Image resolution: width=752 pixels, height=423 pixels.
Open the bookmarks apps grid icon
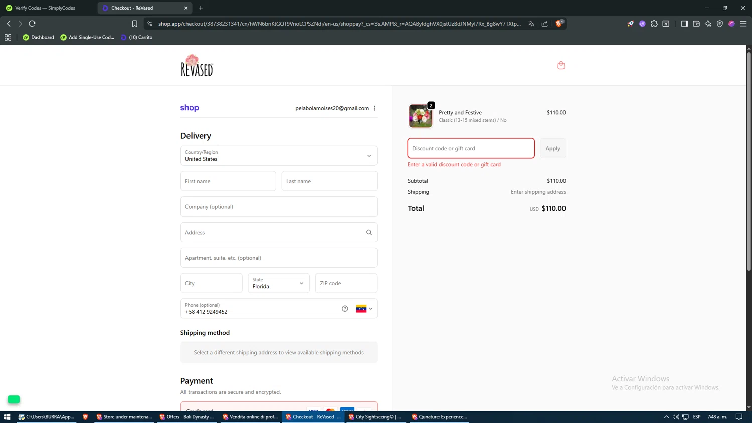coord(8,37)
